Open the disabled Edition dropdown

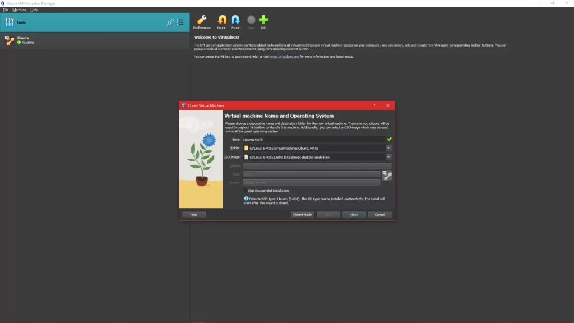click(x=317, y=166)
